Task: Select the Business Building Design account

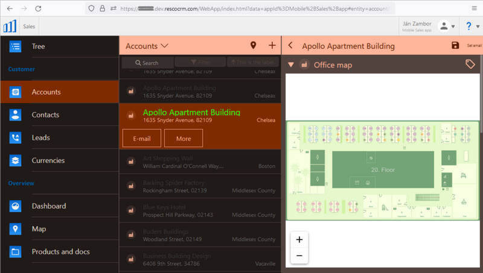Action: click(200, 259)
